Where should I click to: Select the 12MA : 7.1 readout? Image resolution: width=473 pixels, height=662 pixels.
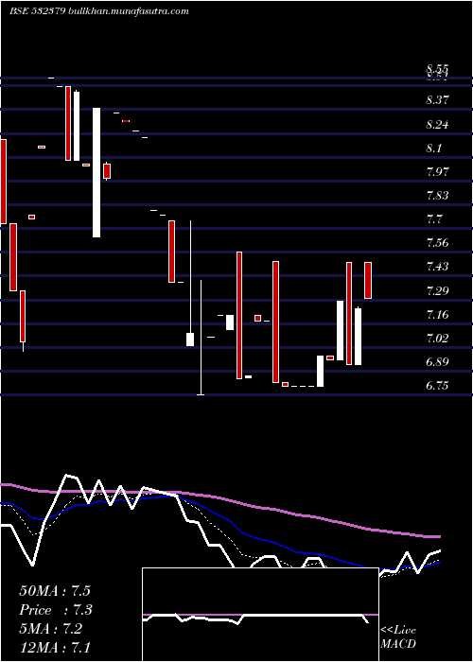click(55, 648)
